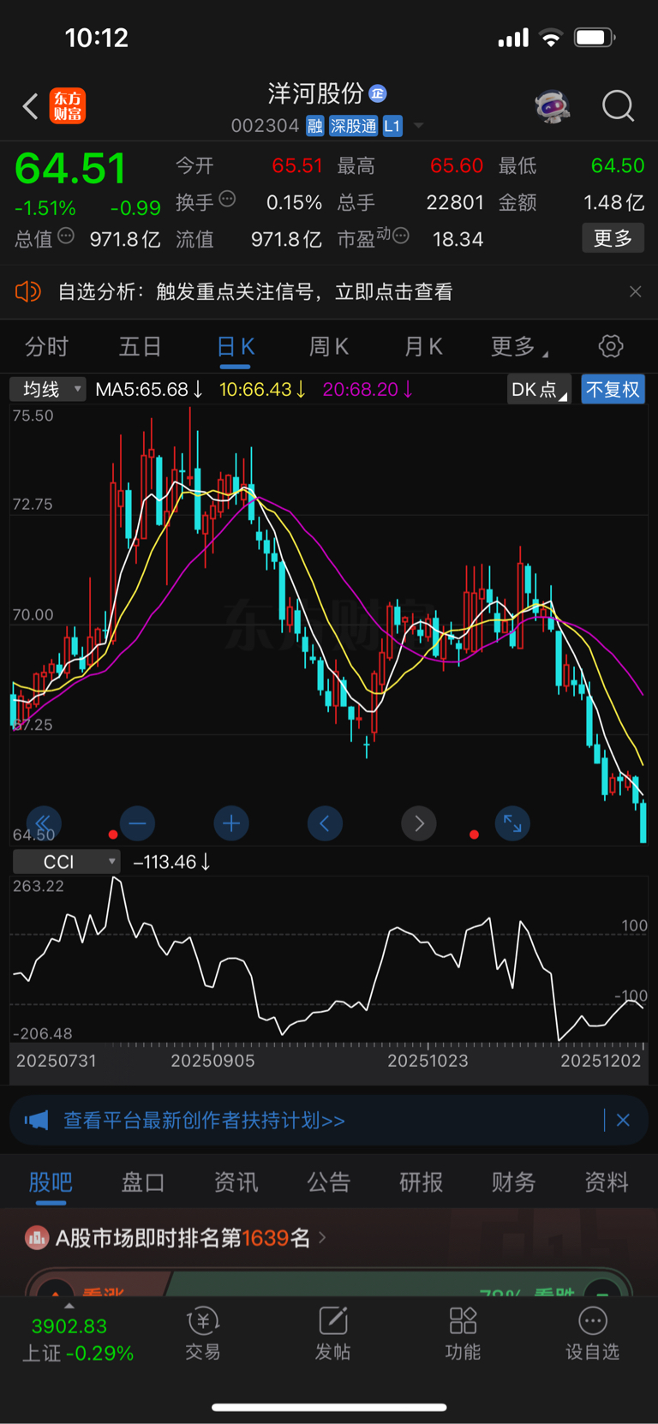Switch to the 周K chart tab
The height and width of the screenshot is (1424, 658).
[x=329, y=346]
